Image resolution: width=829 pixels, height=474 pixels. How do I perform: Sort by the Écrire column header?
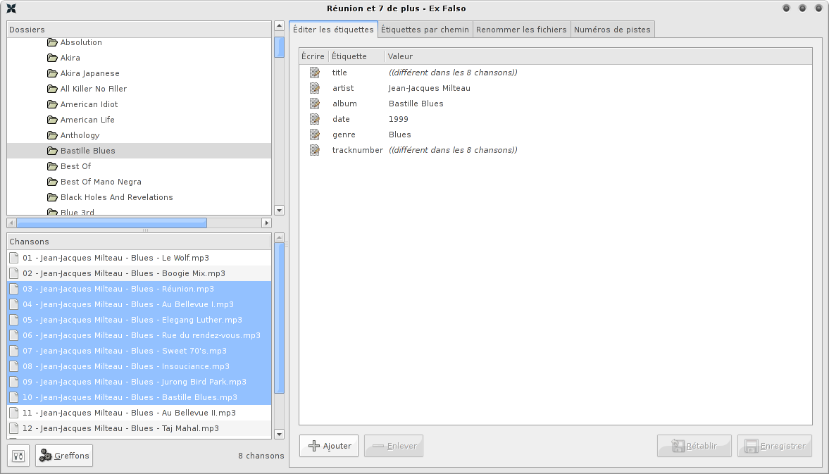[x=313, y=56]
